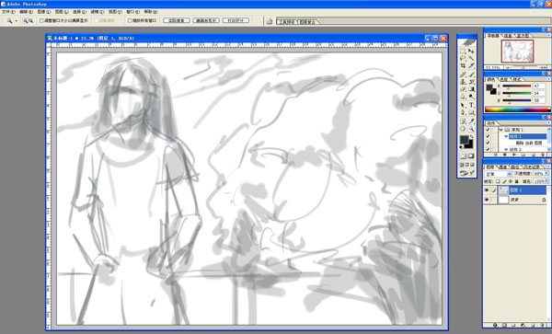Click the toolbox foreground color swatch
This screenshot has width=552, height=334.
(464, 140)
